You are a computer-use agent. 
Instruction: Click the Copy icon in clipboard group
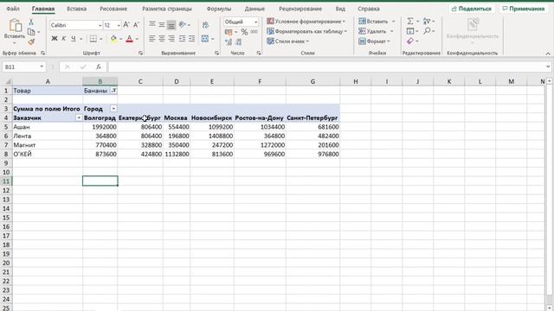pos(31,32)
